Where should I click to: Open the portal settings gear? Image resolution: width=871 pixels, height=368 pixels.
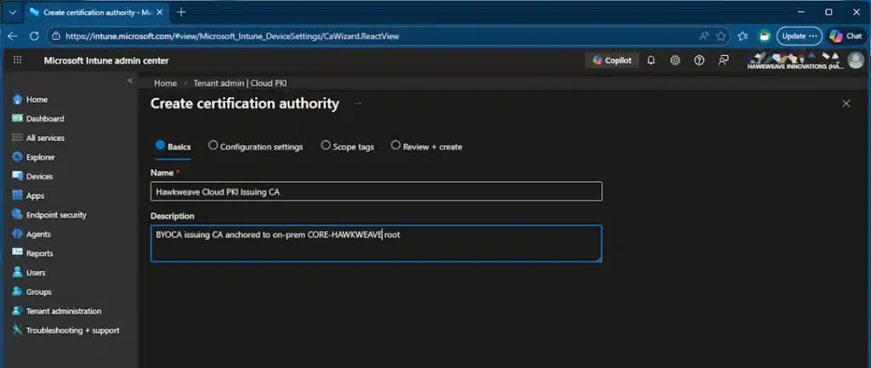pos(675,60)
